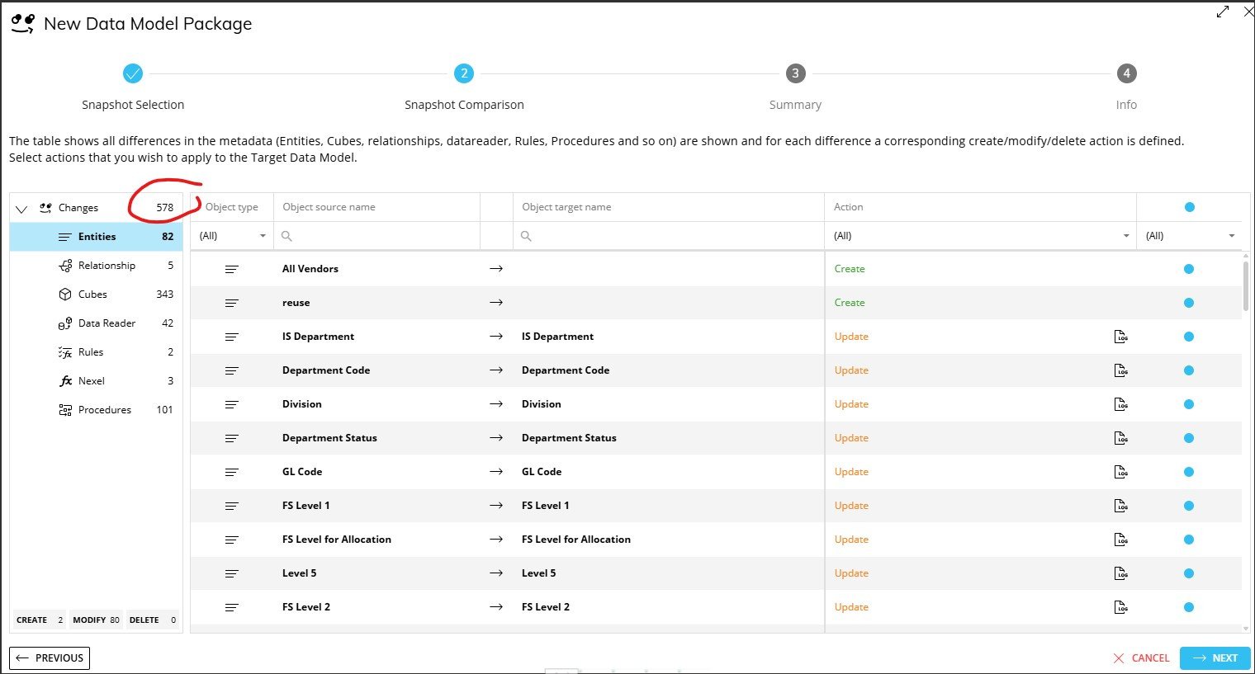The image size is (1255, 674).
Task: Click the Procedures icon in sidebar
Action: click(65, 410)
